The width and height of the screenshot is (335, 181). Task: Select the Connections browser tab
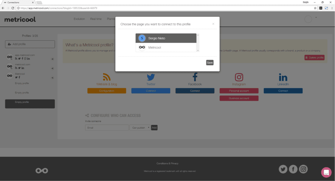18,3
